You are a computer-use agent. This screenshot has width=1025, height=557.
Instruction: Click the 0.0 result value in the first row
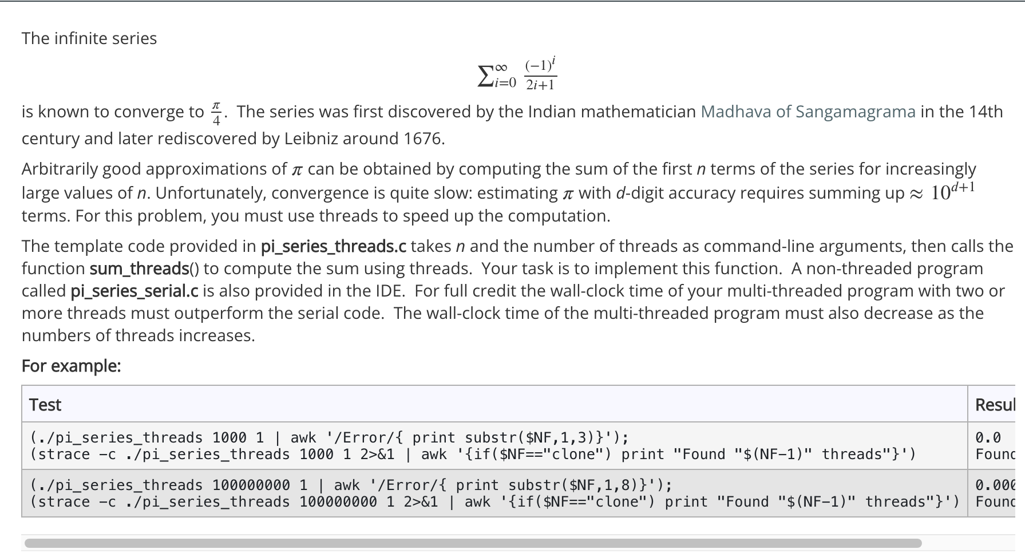click(x=988, y=437)
